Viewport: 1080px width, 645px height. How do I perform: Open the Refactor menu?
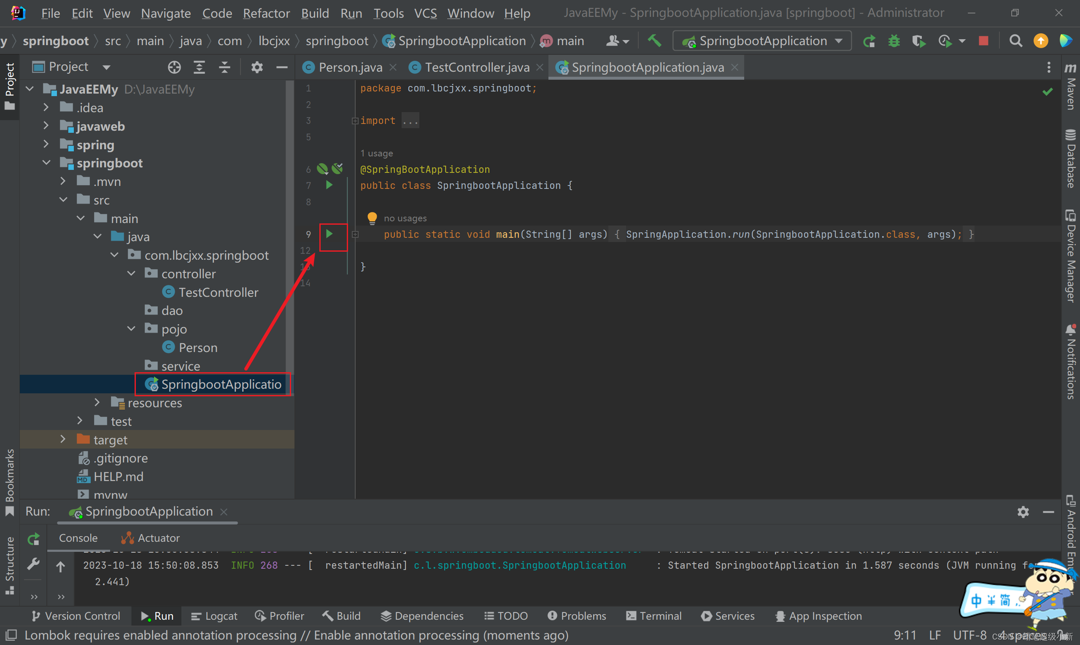266,13
